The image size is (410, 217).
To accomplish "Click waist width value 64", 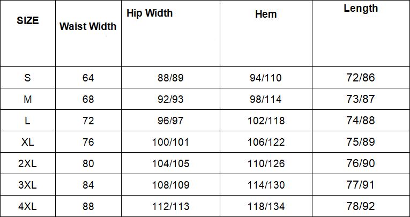I will point(88,78).
